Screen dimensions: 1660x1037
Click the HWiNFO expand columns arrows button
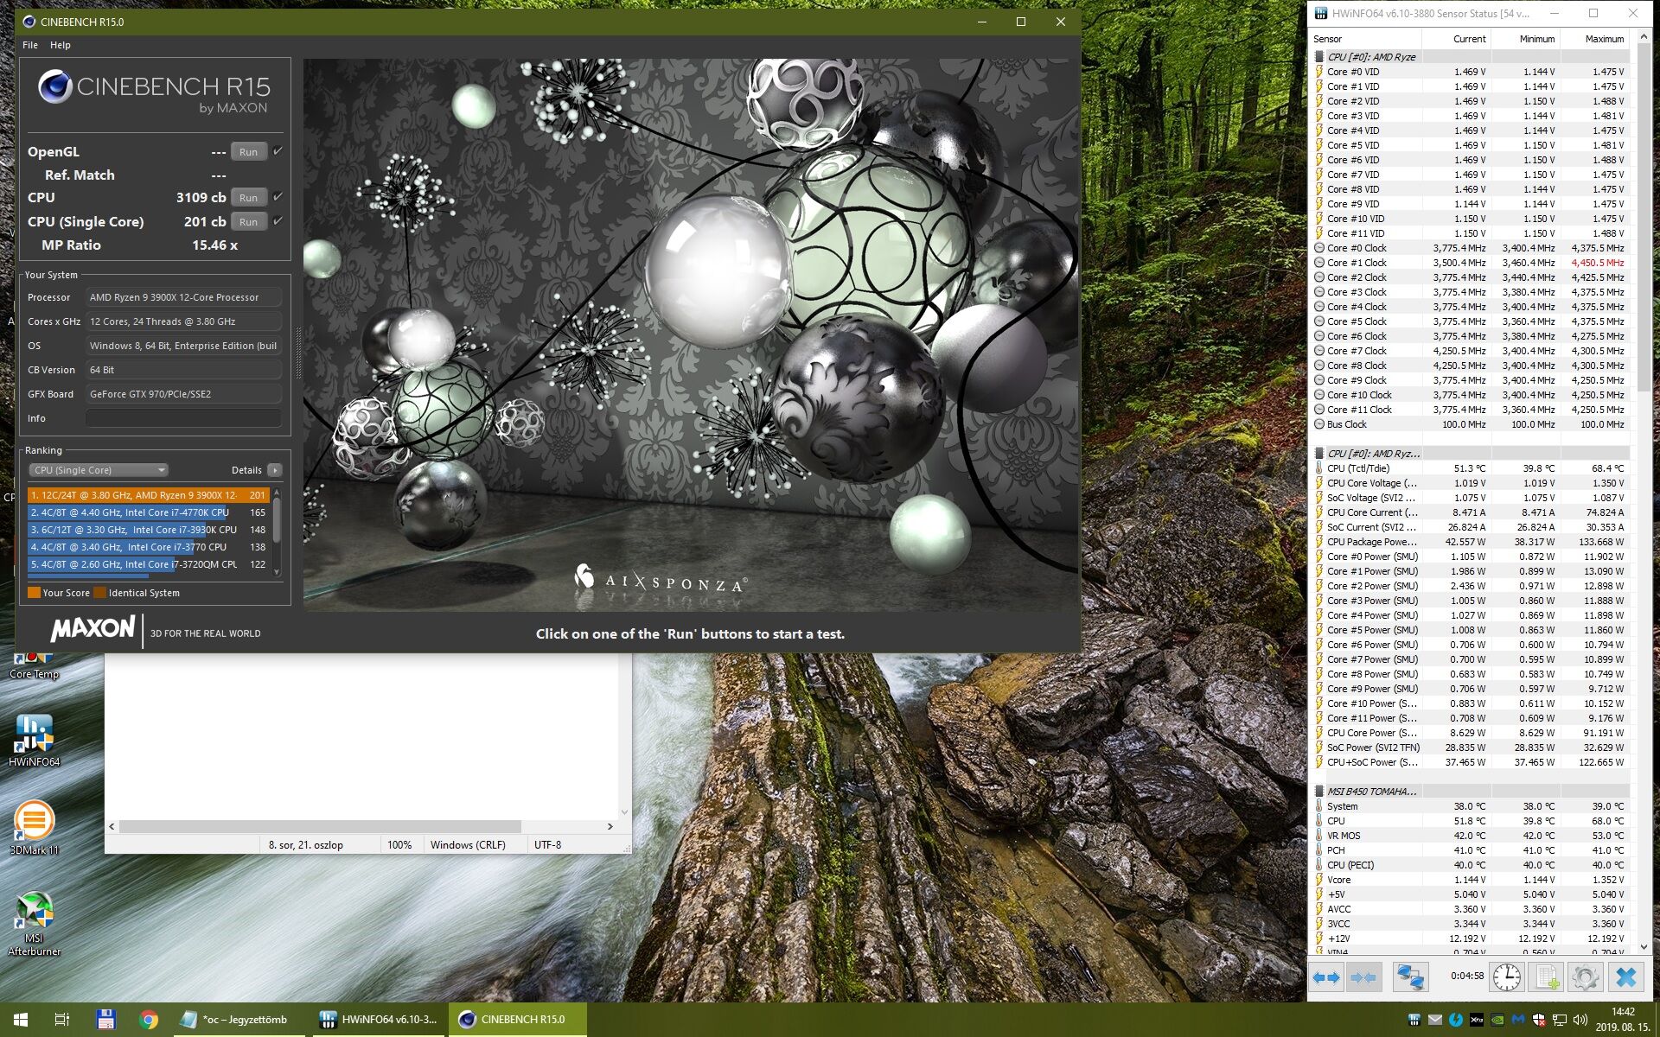1325,977
